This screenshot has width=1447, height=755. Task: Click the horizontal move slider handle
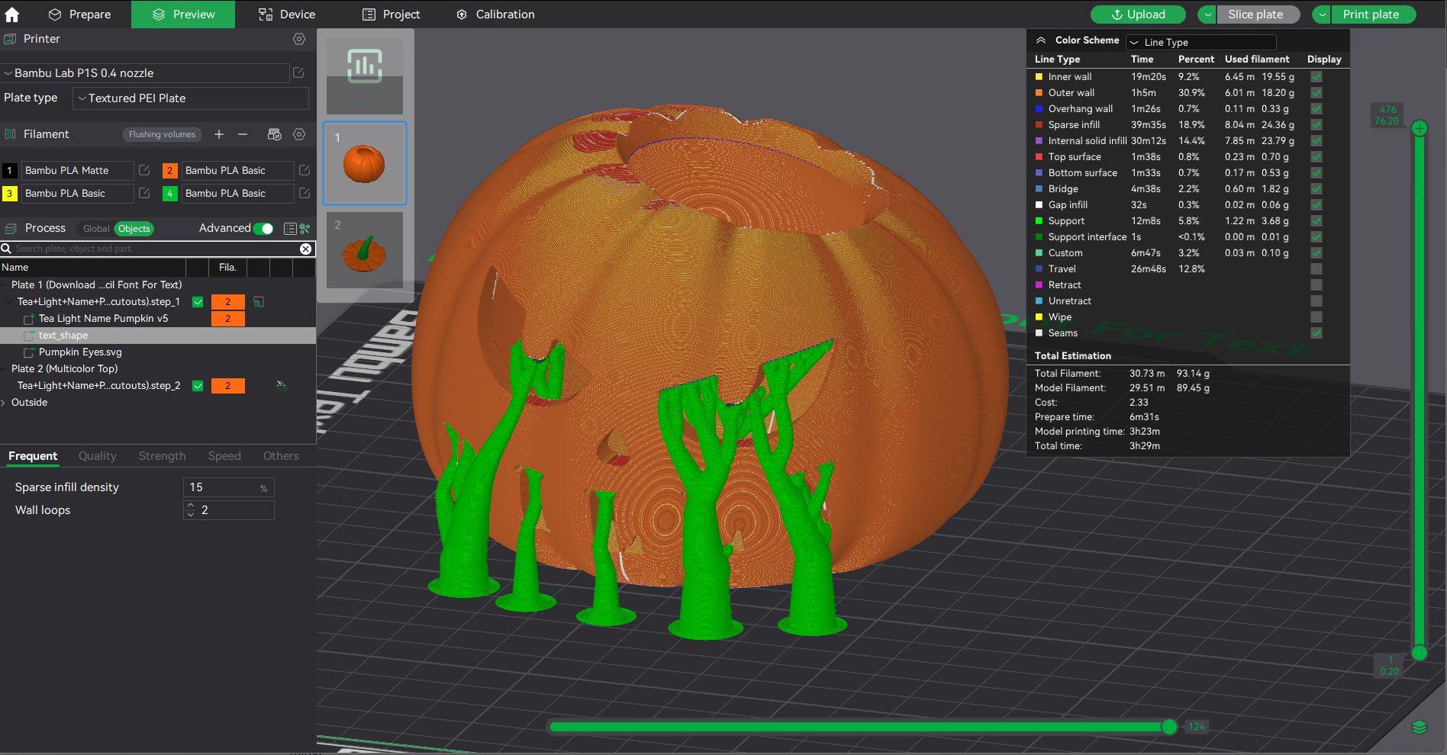tap(1169, 727)
